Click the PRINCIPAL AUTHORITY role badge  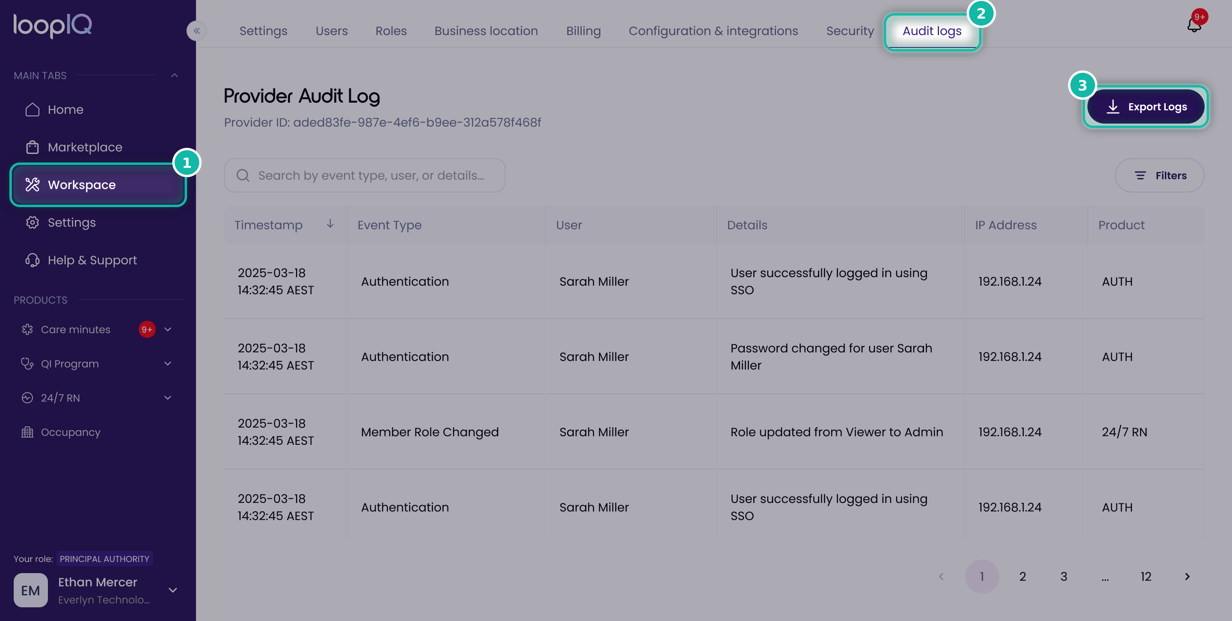click(104, 559)
